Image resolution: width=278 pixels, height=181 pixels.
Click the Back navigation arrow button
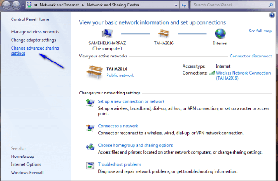pos(6,5)
